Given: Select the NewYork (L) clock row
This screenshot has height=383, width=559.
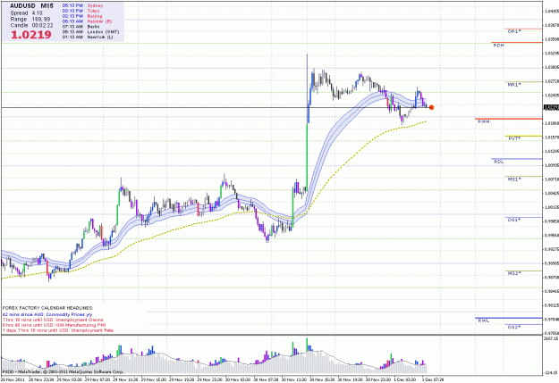Looking at the screenshot, I should coord(88,37).
